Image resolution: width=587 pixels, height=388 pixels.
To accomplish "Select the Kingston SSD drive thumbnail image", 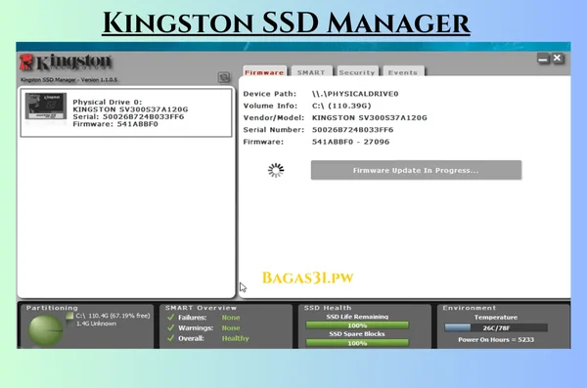I will pyautogui.click(x=46, y=107).
